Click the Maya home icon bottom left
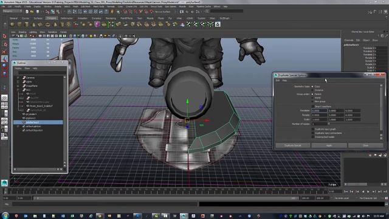Screen dimensions: 389x219 pos(4,183)
